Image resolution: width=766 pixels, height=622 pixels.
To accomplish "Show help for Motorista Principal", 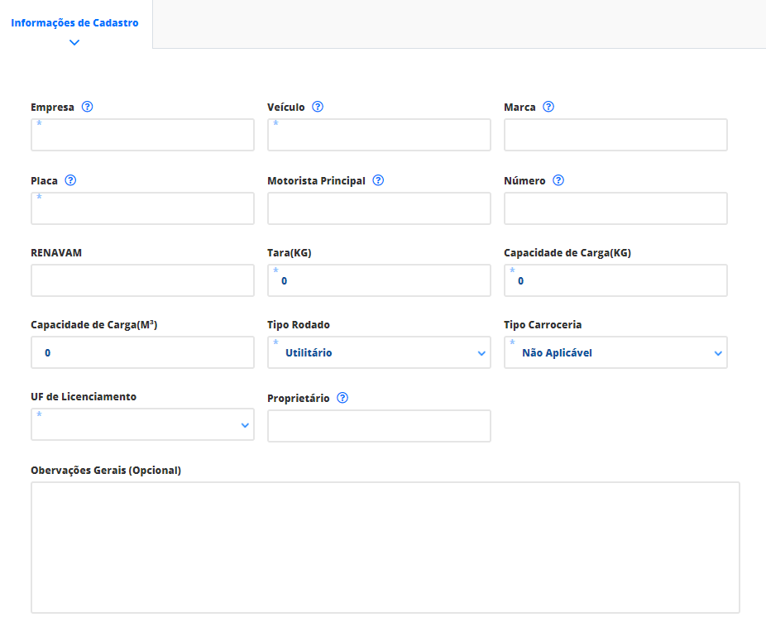I will (x=378, y=180).
